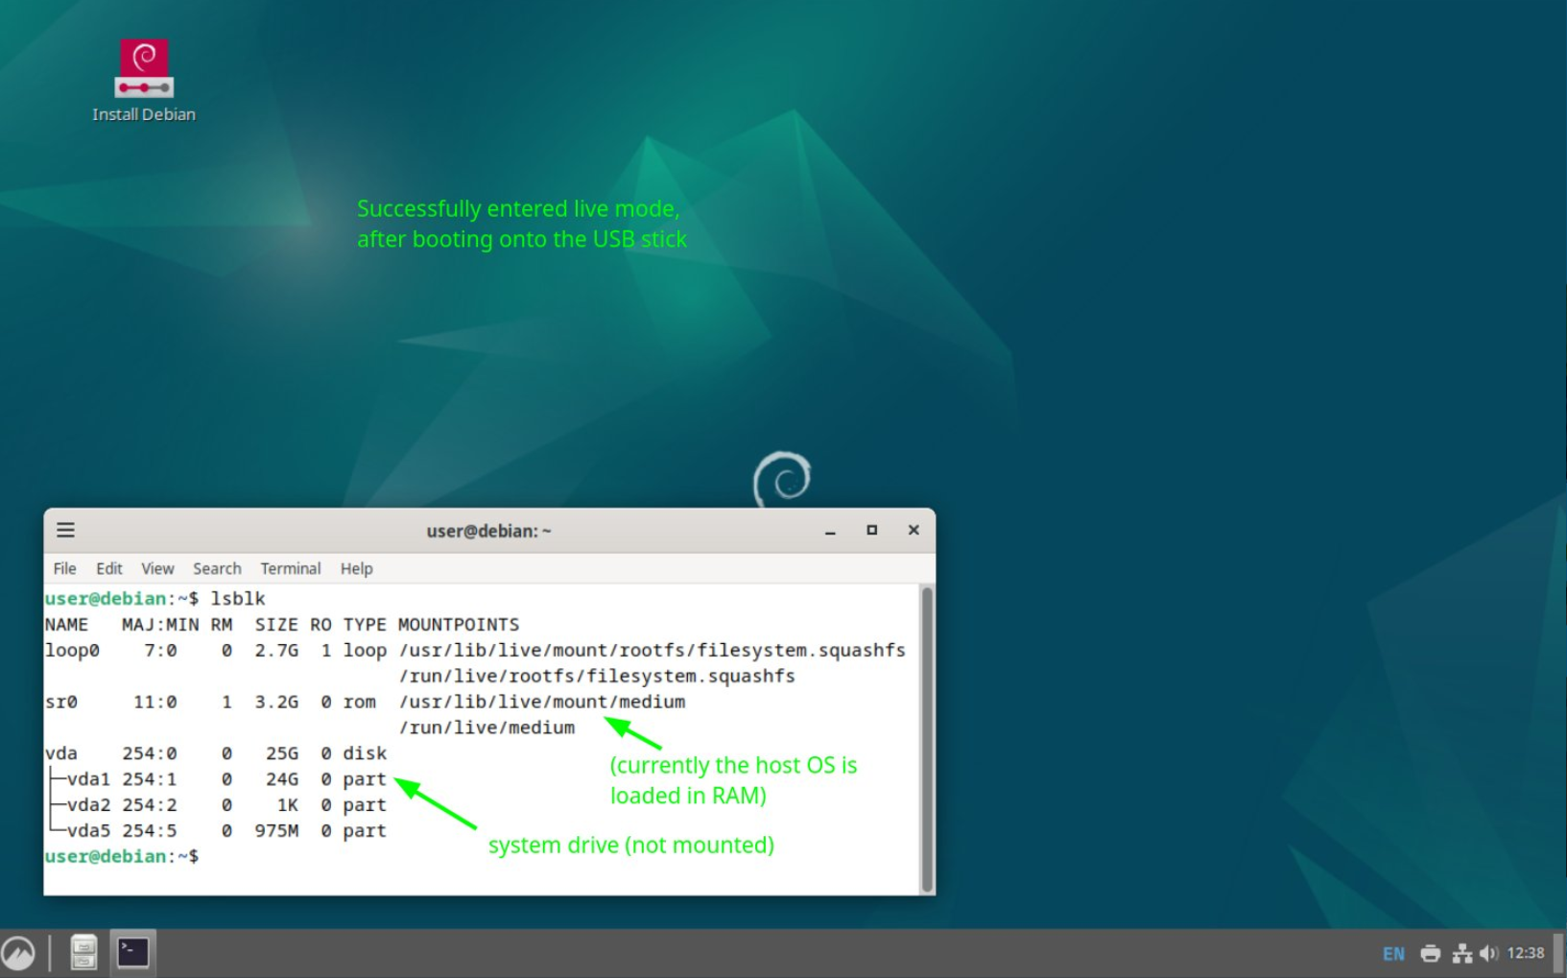The image size is (1567, 978).
Task: Open the terminal hamburger menu button
Action: (65, 530)
